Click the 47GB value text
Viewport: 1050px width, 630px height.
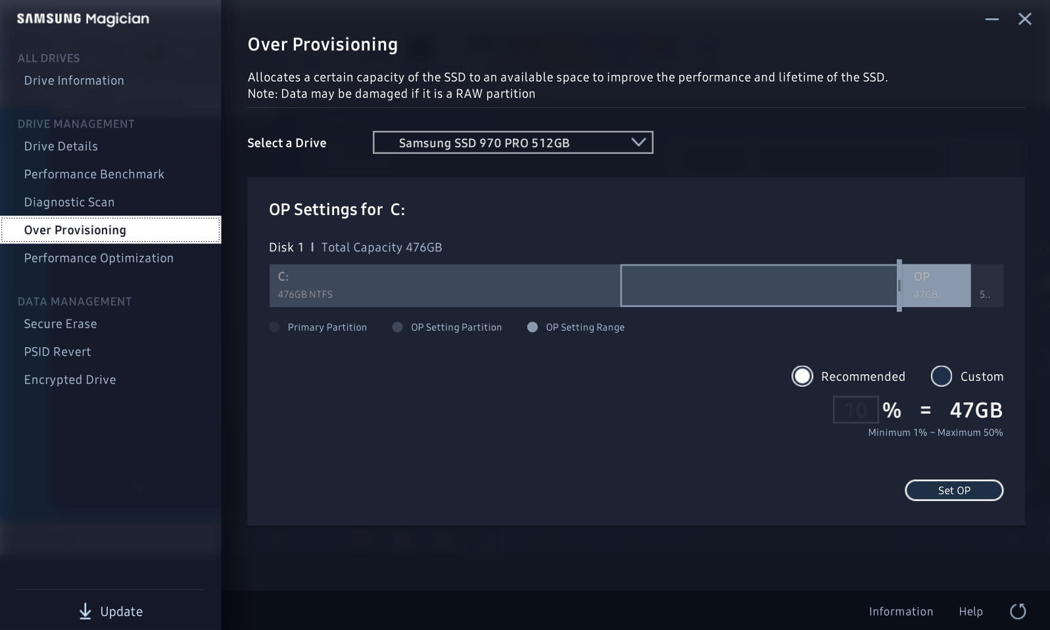[976, 410]
